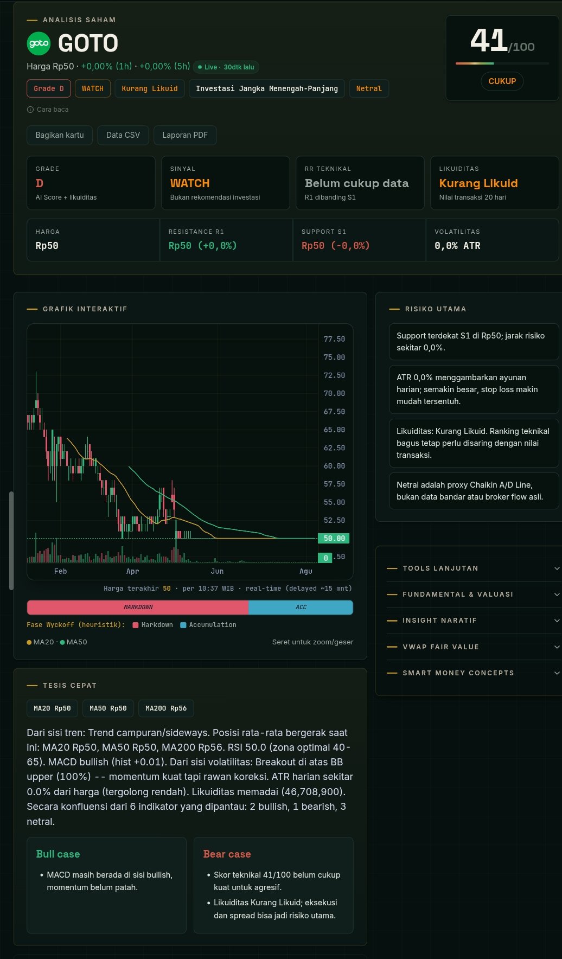
Task: Click the Seret untuk zoom/geser hint text
Action: 312,642
